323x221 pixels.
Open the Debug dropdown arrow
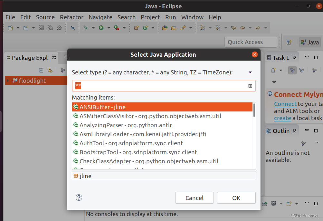coord(93,28)
